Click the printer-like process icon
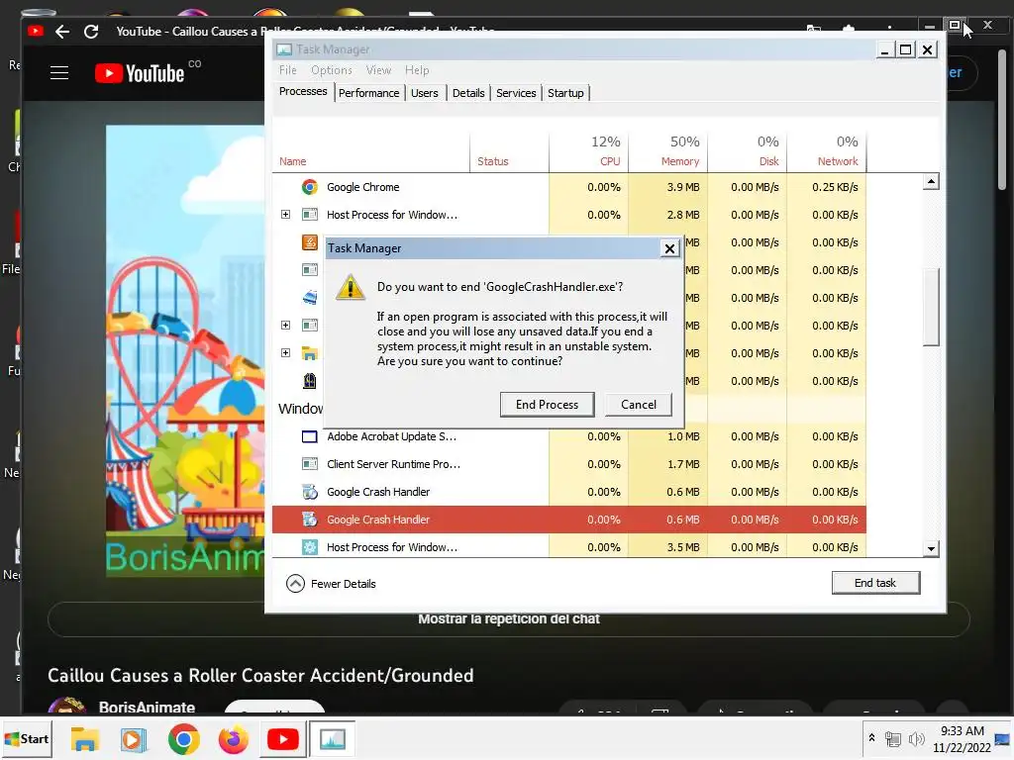The image size is (1014, 760). click(310, 297)
